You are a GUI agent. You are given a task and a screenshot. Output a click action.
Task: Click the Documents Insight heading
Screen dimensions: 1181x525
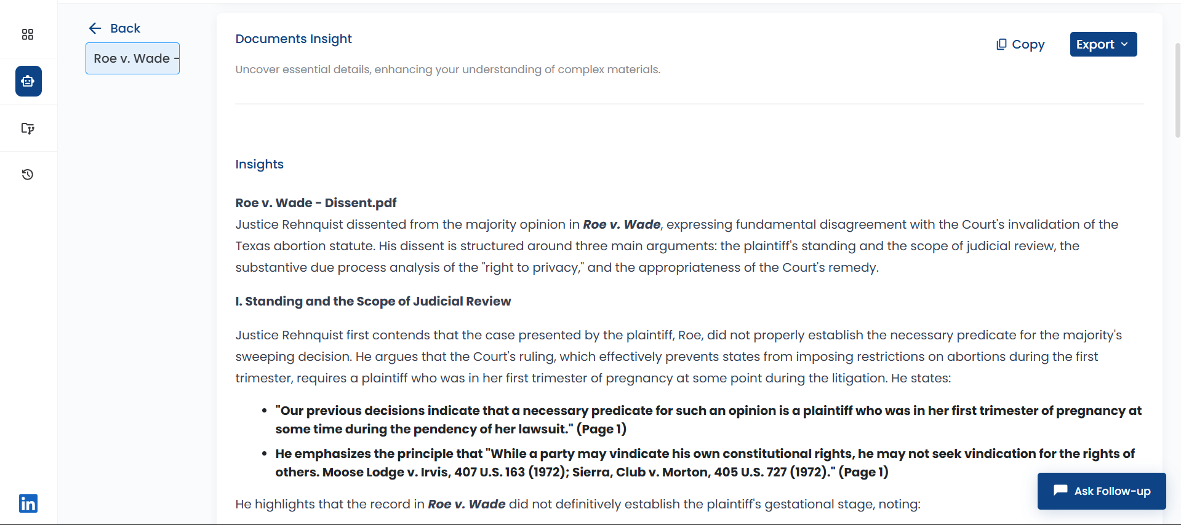point(294,39)
